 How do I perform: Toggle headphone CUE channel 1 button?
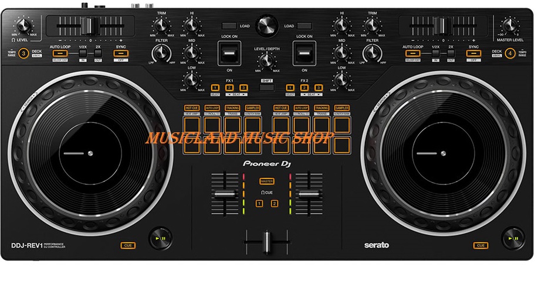[x=259, y=204]
